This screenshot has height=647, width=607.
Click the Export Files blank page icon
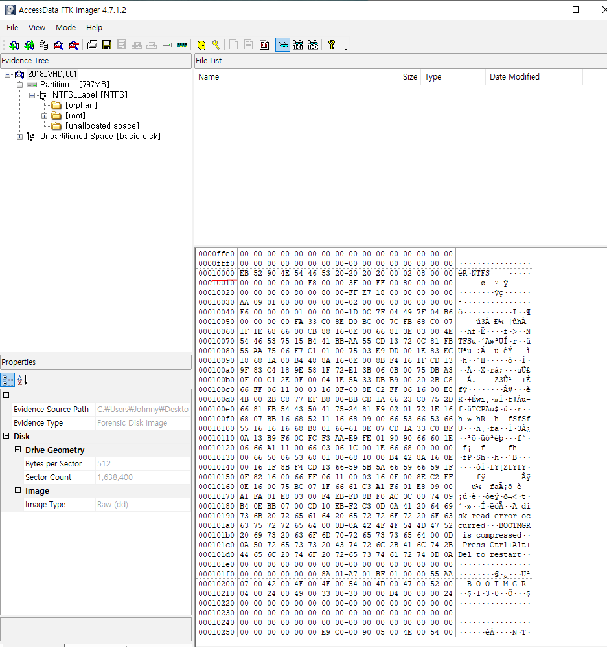[234, 45]
